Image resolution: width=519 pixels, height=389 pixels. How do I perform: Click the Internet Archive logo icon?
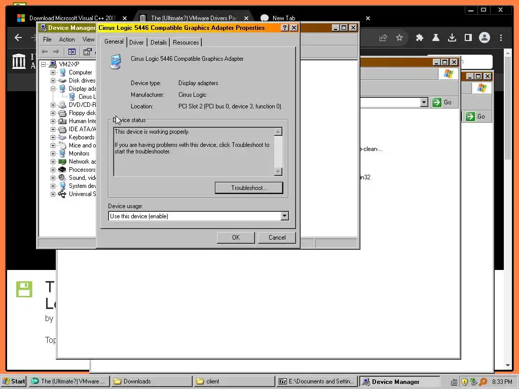tap(19, 61)
